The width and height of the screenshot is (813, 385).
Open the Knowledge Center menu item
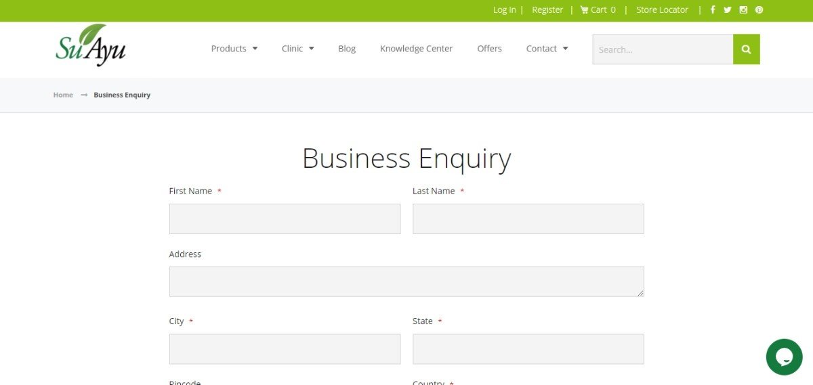click(x=416, y=49)
